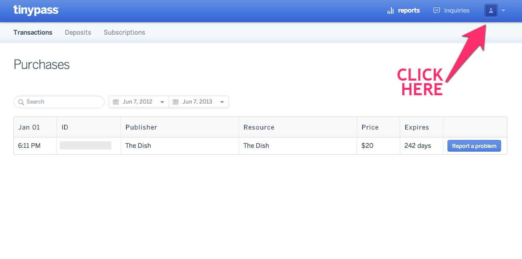Click the reports text link
522x259 pixels.
pyautogui.click(x=409, y=10)
